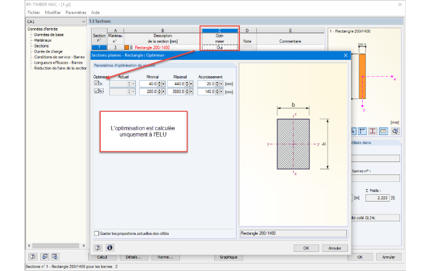Adjust the minimal h value spinner
The width and height of the screenshot is (430, 271).
pos(160,91)
